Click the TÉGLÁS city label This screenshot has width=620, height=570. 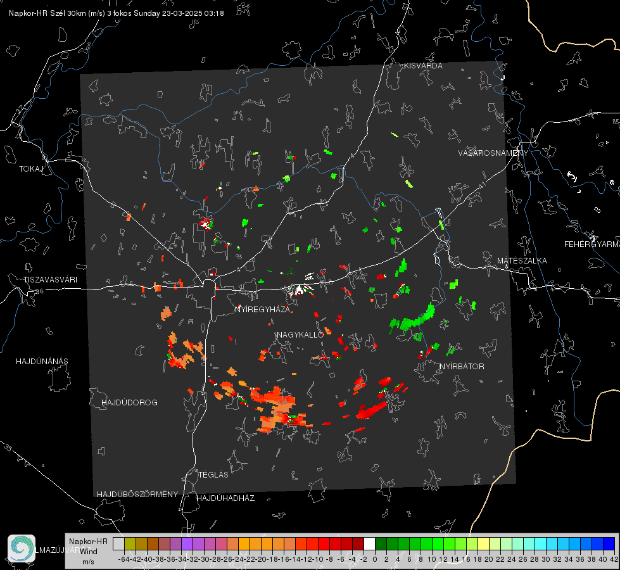click(x=213, y=474)
